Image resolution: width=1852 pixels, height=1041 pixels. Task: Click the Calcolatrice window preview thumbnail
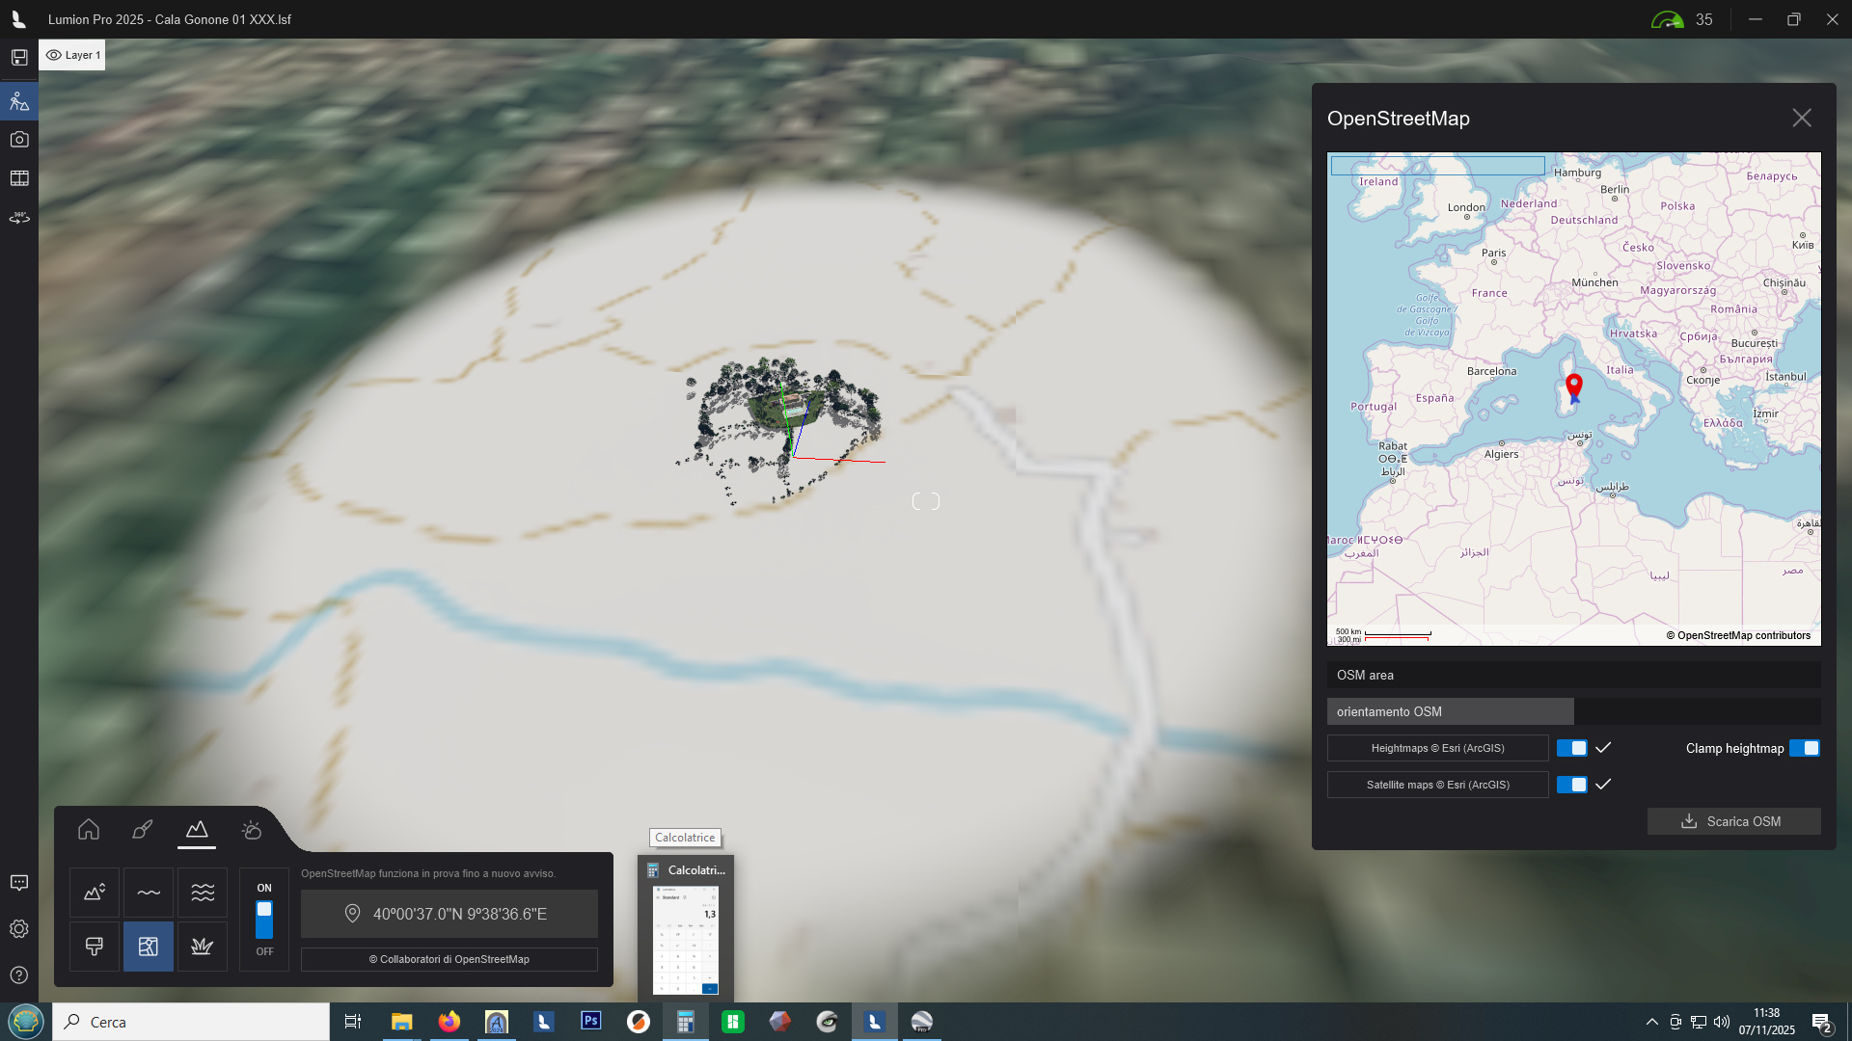tap(686, 940)
